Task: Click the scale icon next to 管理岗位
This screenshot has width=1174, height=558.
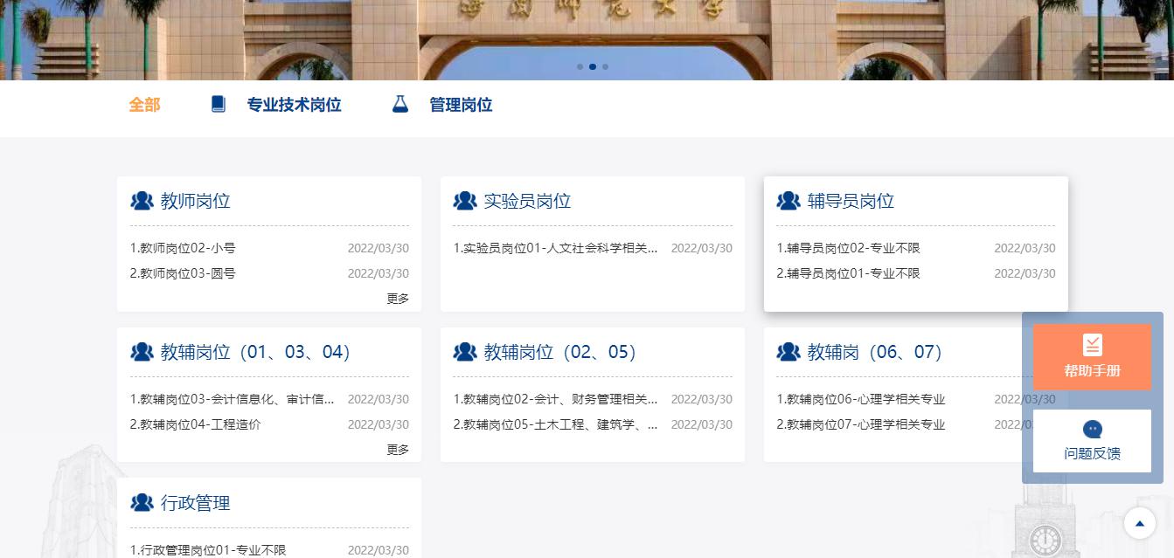Action: [399, 104]
